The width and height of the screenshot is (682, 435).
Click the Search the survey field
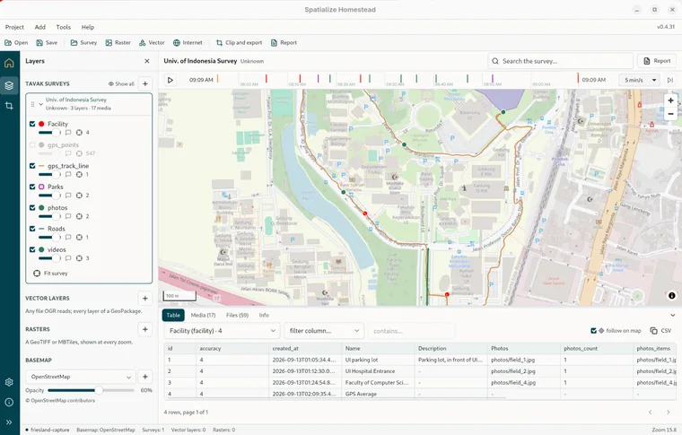(560, 61)
